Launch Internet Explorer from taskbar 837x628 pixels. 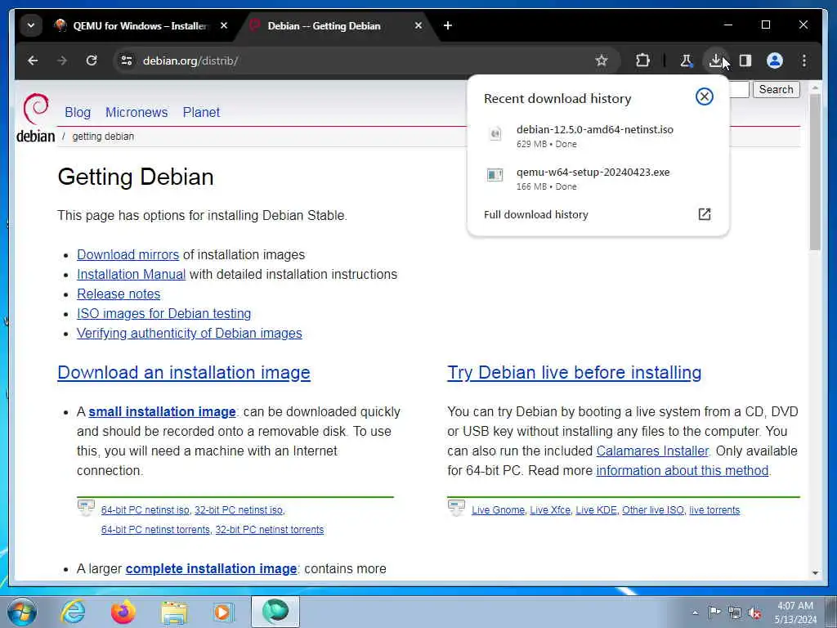pyautogui.click(x=73, y=612)
